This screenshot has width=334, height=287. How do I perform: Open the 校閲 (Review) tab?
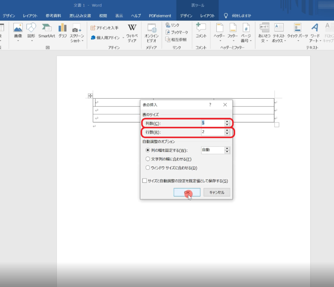pos(103,16)
